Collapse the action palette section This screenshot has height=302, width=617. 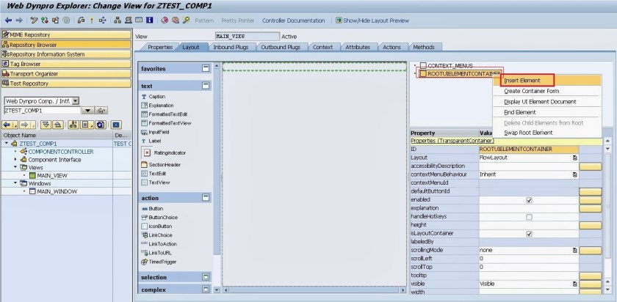[x=206, y=197]
